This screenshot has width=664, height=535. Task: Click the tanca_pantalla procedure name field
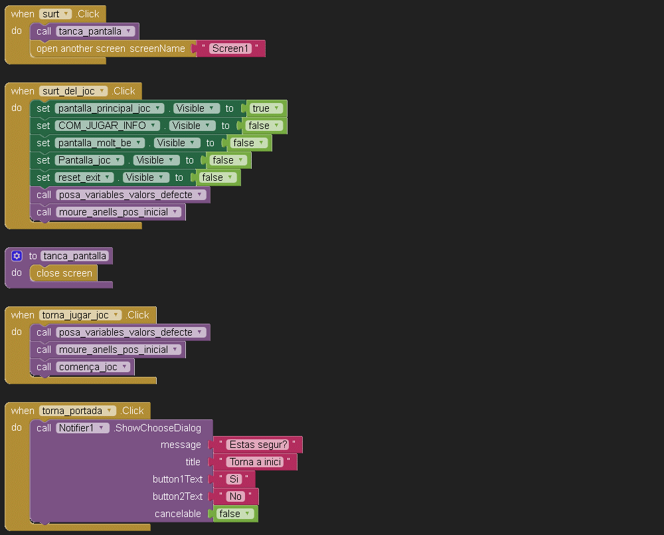(x=76, y=256)
